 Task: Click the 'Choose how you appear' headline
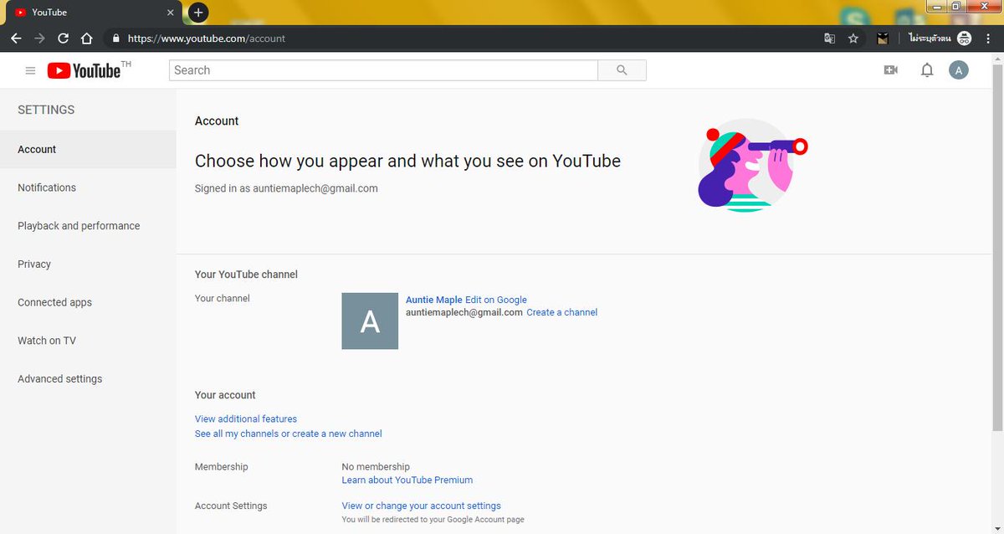[407, 161]
